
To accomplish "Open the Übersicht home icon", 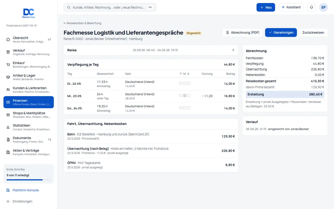I will tap(8, 39).
